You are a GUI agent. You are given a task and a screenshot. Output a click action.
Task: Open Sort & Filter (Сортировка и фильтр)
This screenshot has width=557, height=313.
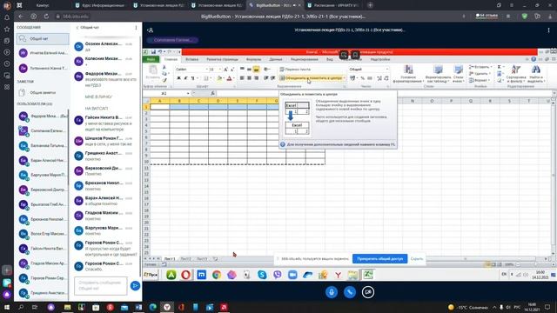516,74
